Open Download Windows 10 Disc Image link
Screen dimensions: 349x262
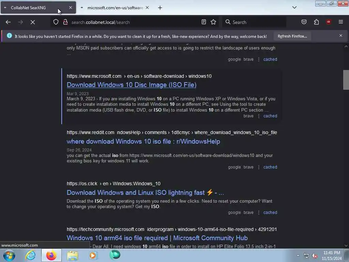132,85
